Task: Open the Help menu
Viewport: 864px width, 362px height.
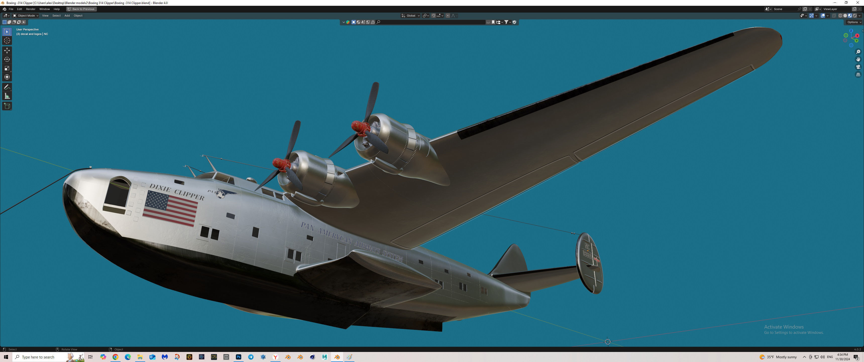Action: point(57,9)
